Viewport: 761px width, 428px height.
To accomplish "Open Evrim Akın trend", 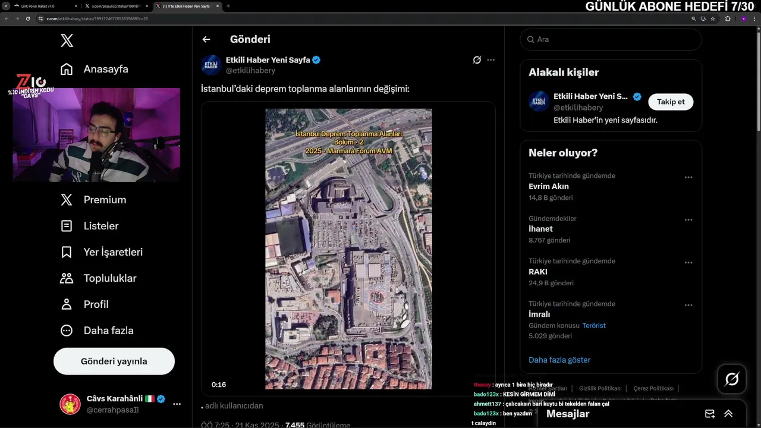I will (549, 186).
